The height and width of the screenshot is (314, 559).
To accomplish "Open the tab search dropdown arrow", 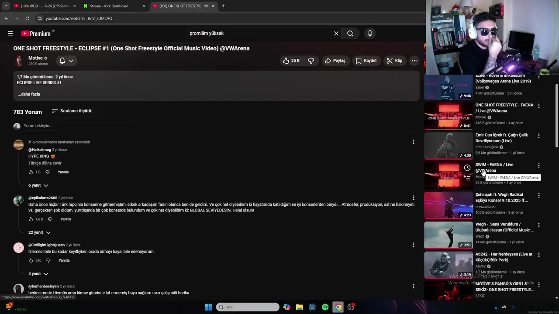I will [x=6, y=6].
